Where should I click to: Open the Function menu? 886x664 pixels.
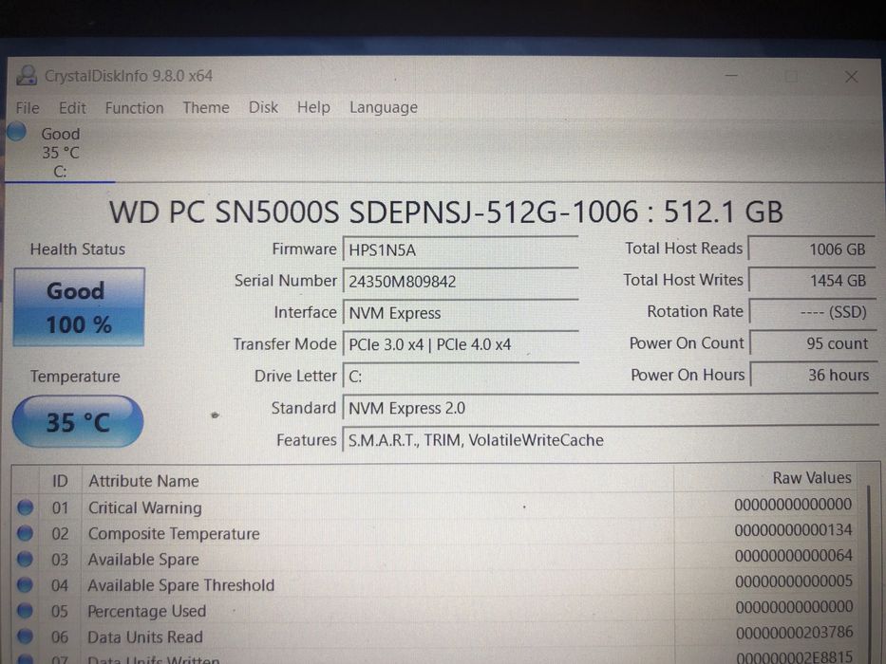(134, 108)
